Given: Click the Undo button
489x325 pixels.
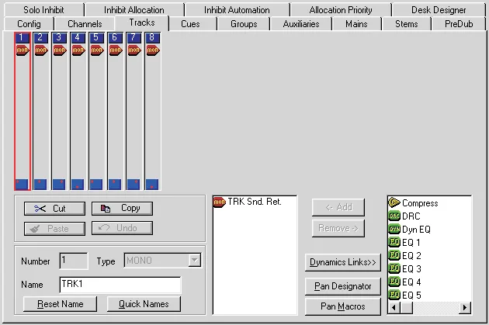Looking at the screenshot, I should pyautogui.click(x=122, y=228).
